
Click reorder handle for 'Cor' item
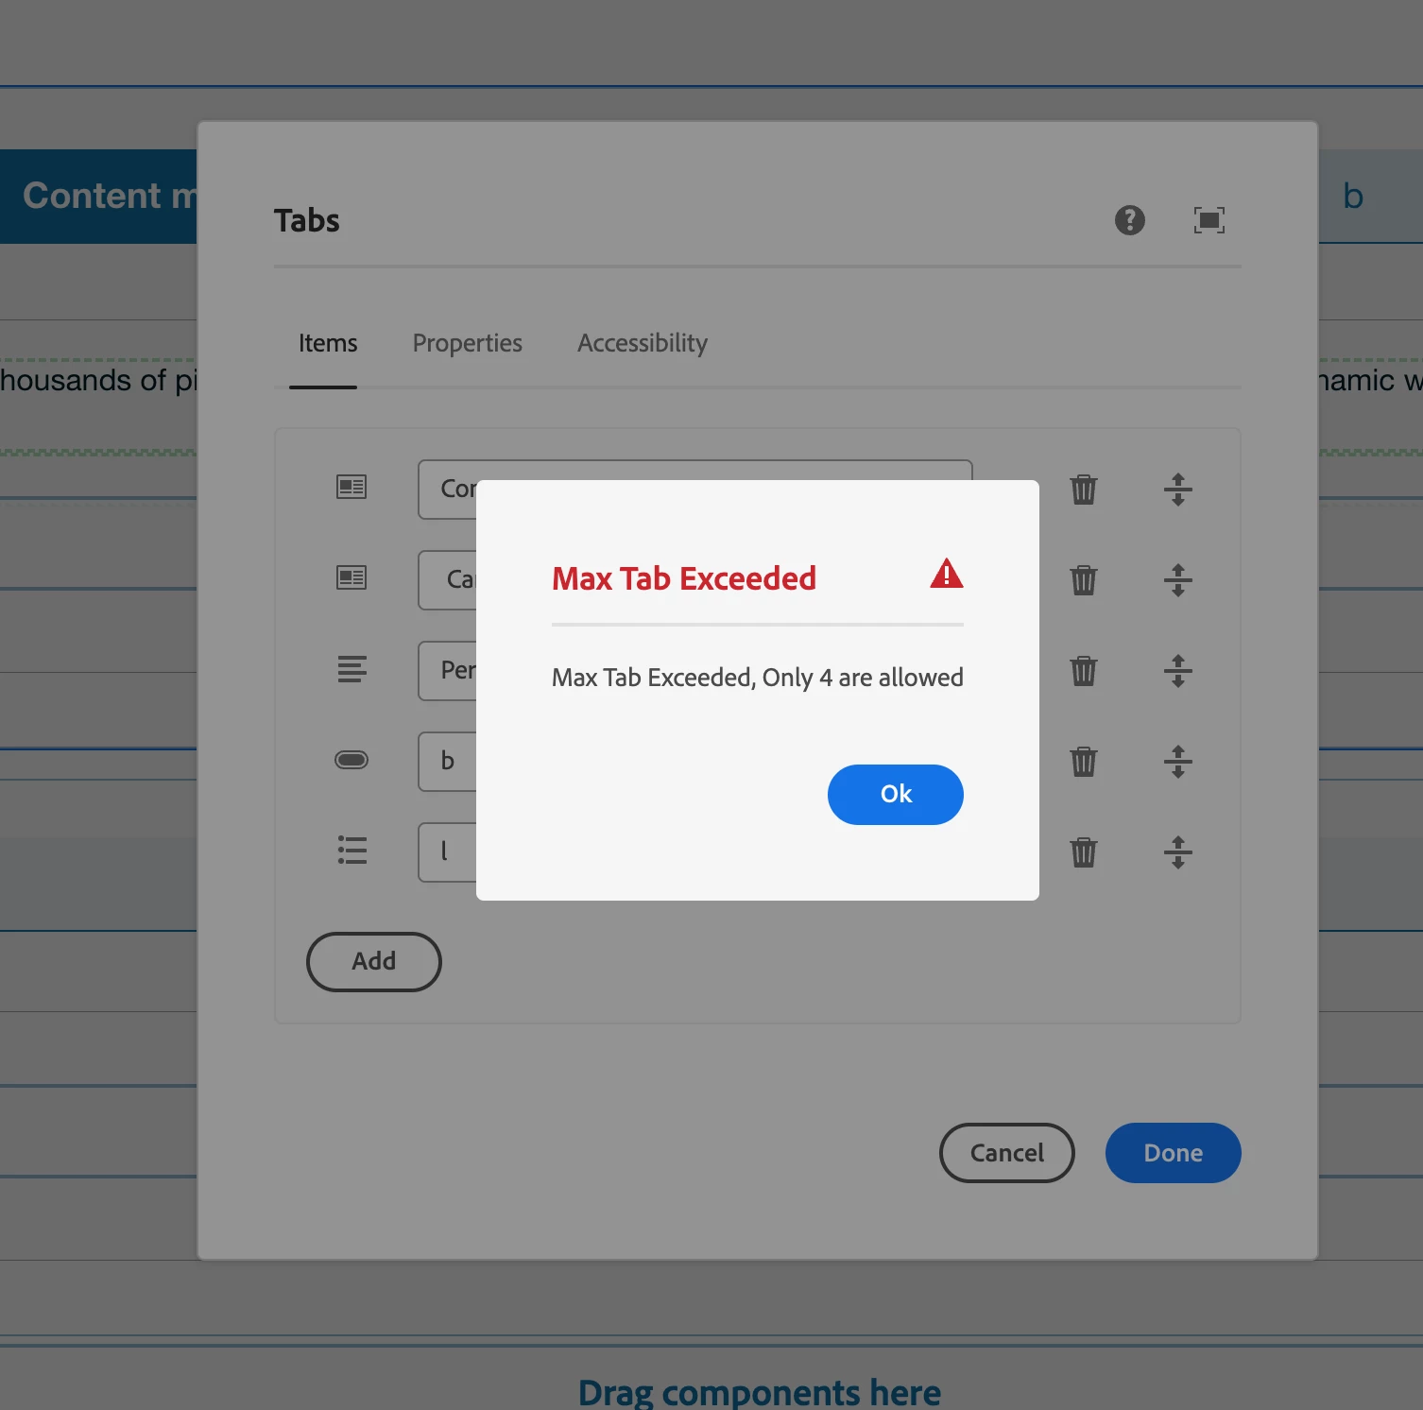tap(1177, 490)
